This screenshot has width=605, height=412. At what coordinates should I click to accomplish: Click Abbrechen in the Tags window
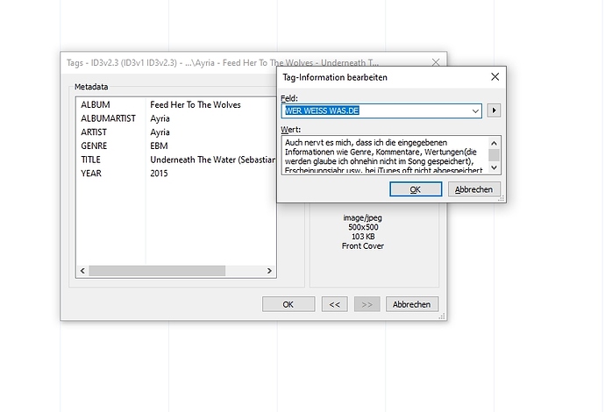[x=412, y=304]
